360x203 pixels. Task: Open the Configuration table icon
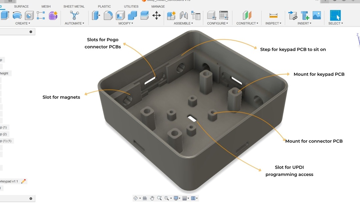click(x=224, y=15)
